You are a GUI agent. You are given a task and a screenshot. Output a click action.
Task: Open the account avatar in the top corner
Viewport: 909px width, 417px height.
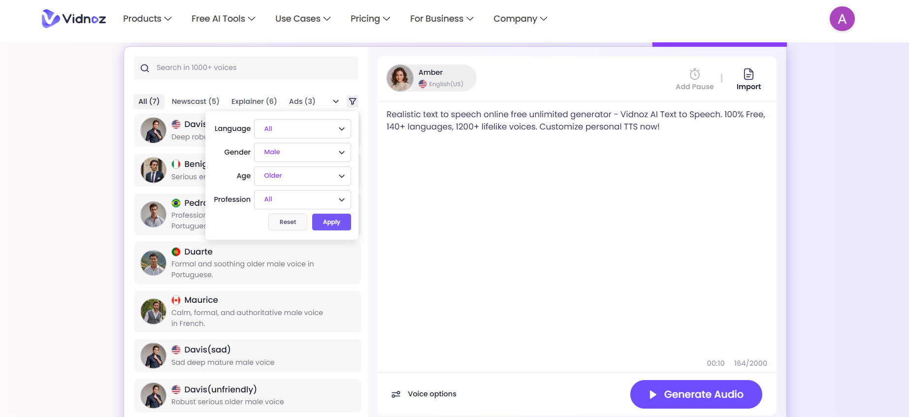pos(842,18)
